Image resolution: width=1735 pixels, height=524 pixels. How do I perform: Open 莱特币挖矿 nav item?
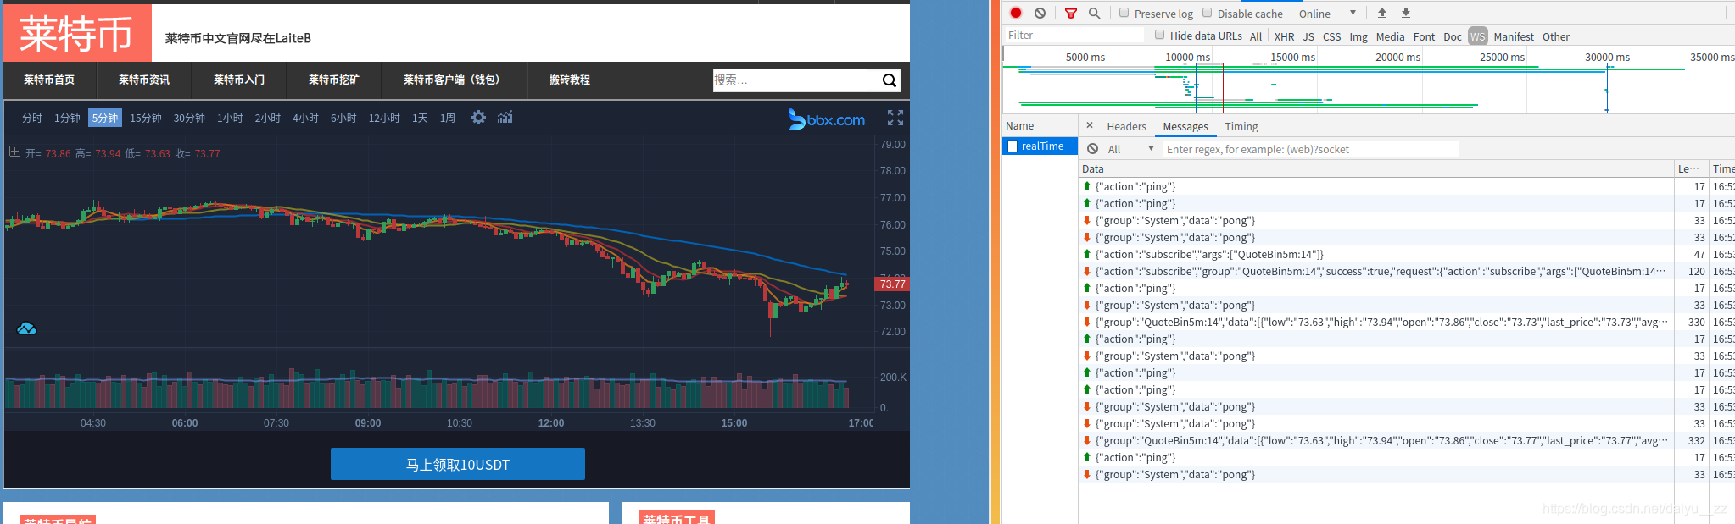click(x=334, y=80)
